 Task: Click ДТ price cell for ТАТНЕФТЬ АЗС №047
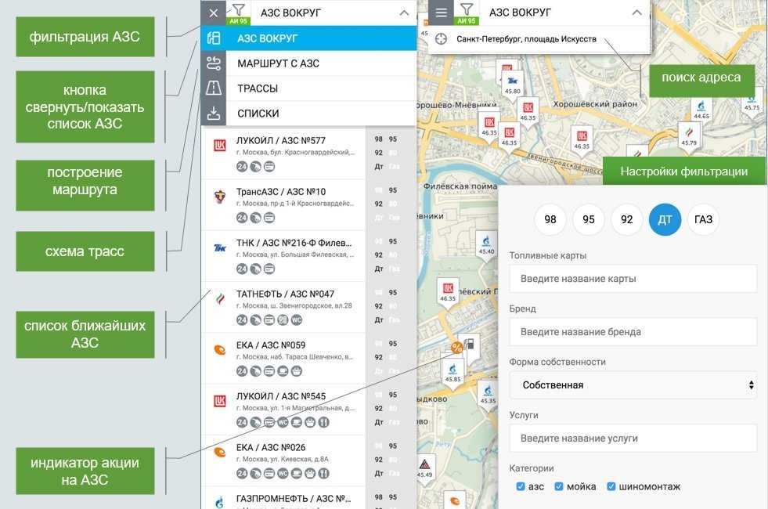click(379, 320)
